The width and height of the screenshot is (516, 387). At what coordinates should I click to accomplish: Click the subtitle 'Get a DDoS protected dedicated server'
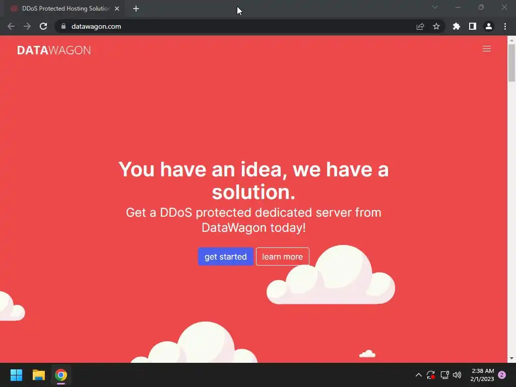(253, 220)
